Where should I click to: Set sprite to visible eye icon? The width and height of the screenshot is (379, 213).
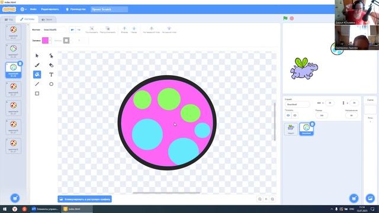pos(288,115)
